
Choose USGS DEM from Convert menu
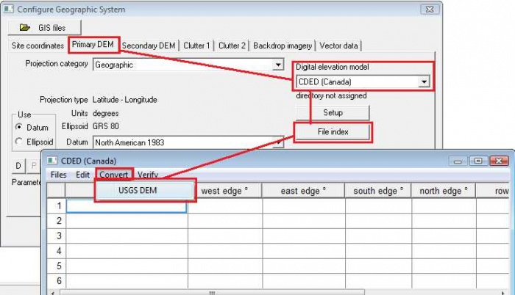(144, 191)
